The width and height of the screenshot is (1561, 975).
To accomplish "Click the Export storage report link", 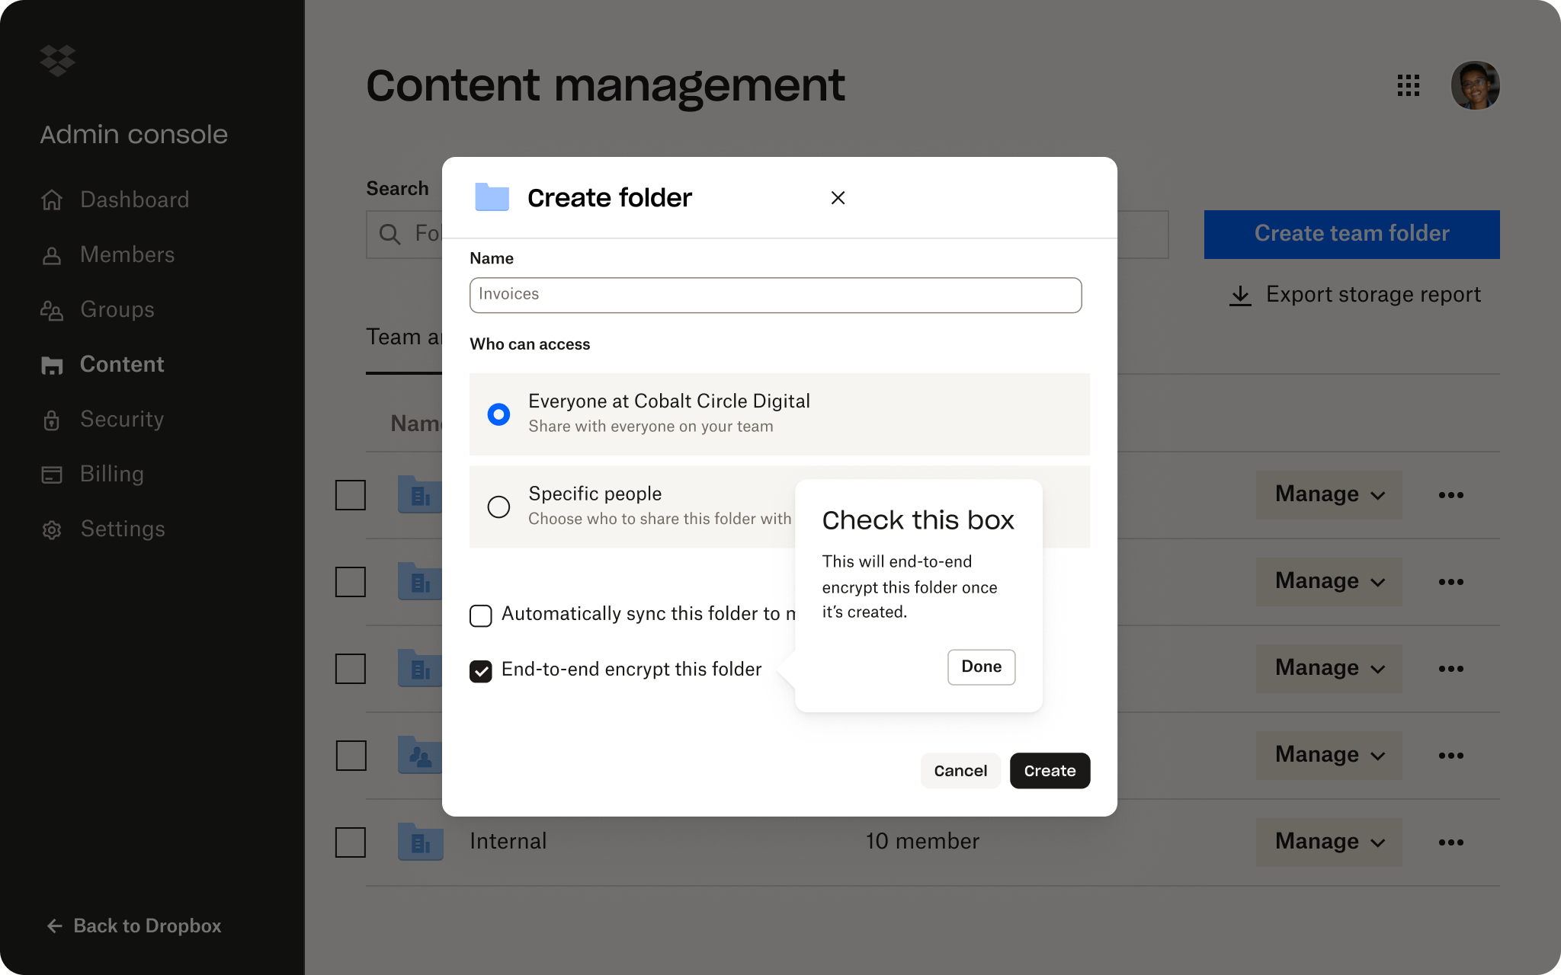I will pyautogui.click(x=1355, y=296).
